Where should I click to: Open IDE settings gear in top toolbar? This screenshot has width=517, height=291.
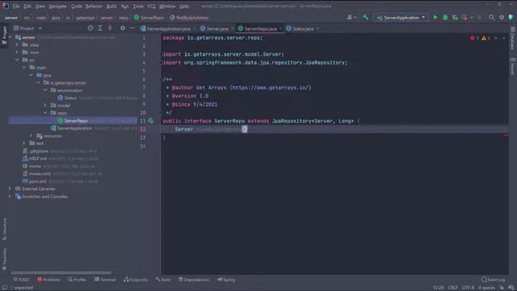502,17
